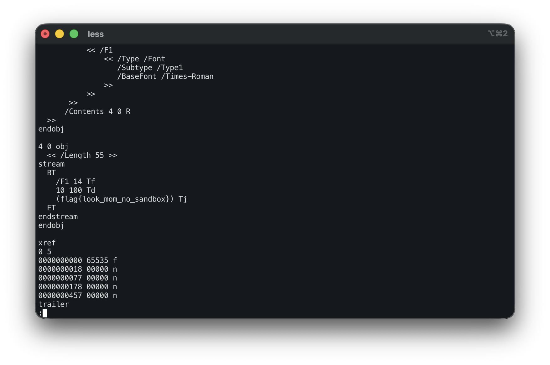Click the "4 0 obj" line

click(53, 147)
